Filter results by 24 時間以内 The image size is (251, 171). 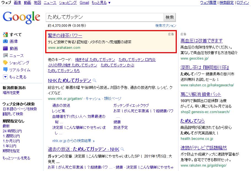(x=12, y=131)
